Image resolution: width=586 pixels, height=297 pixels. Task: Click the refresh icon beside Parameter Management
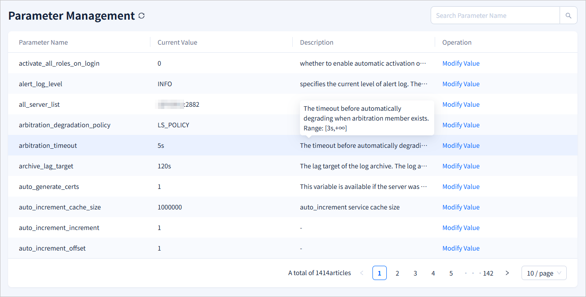pyautogui.click(x=141, y=16)
